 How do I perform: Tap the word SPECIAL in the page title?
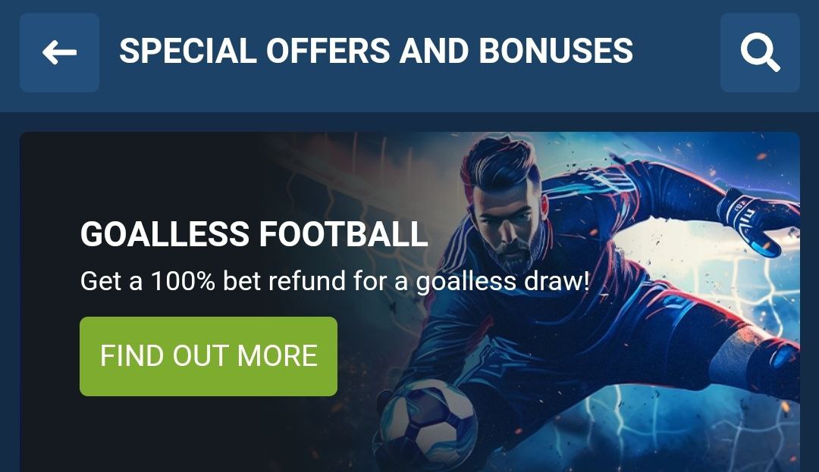tap(188, 51)
